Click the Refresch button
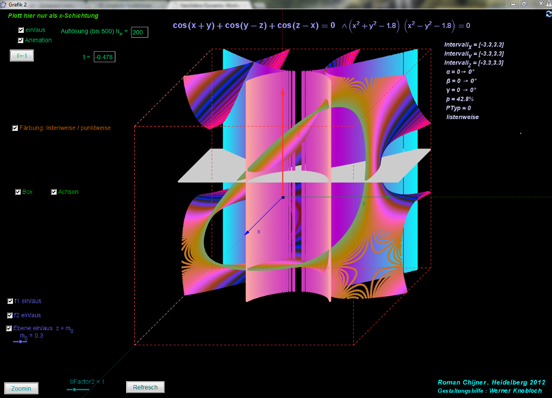The height and width of the screenshot is (398, 552). 145,387
